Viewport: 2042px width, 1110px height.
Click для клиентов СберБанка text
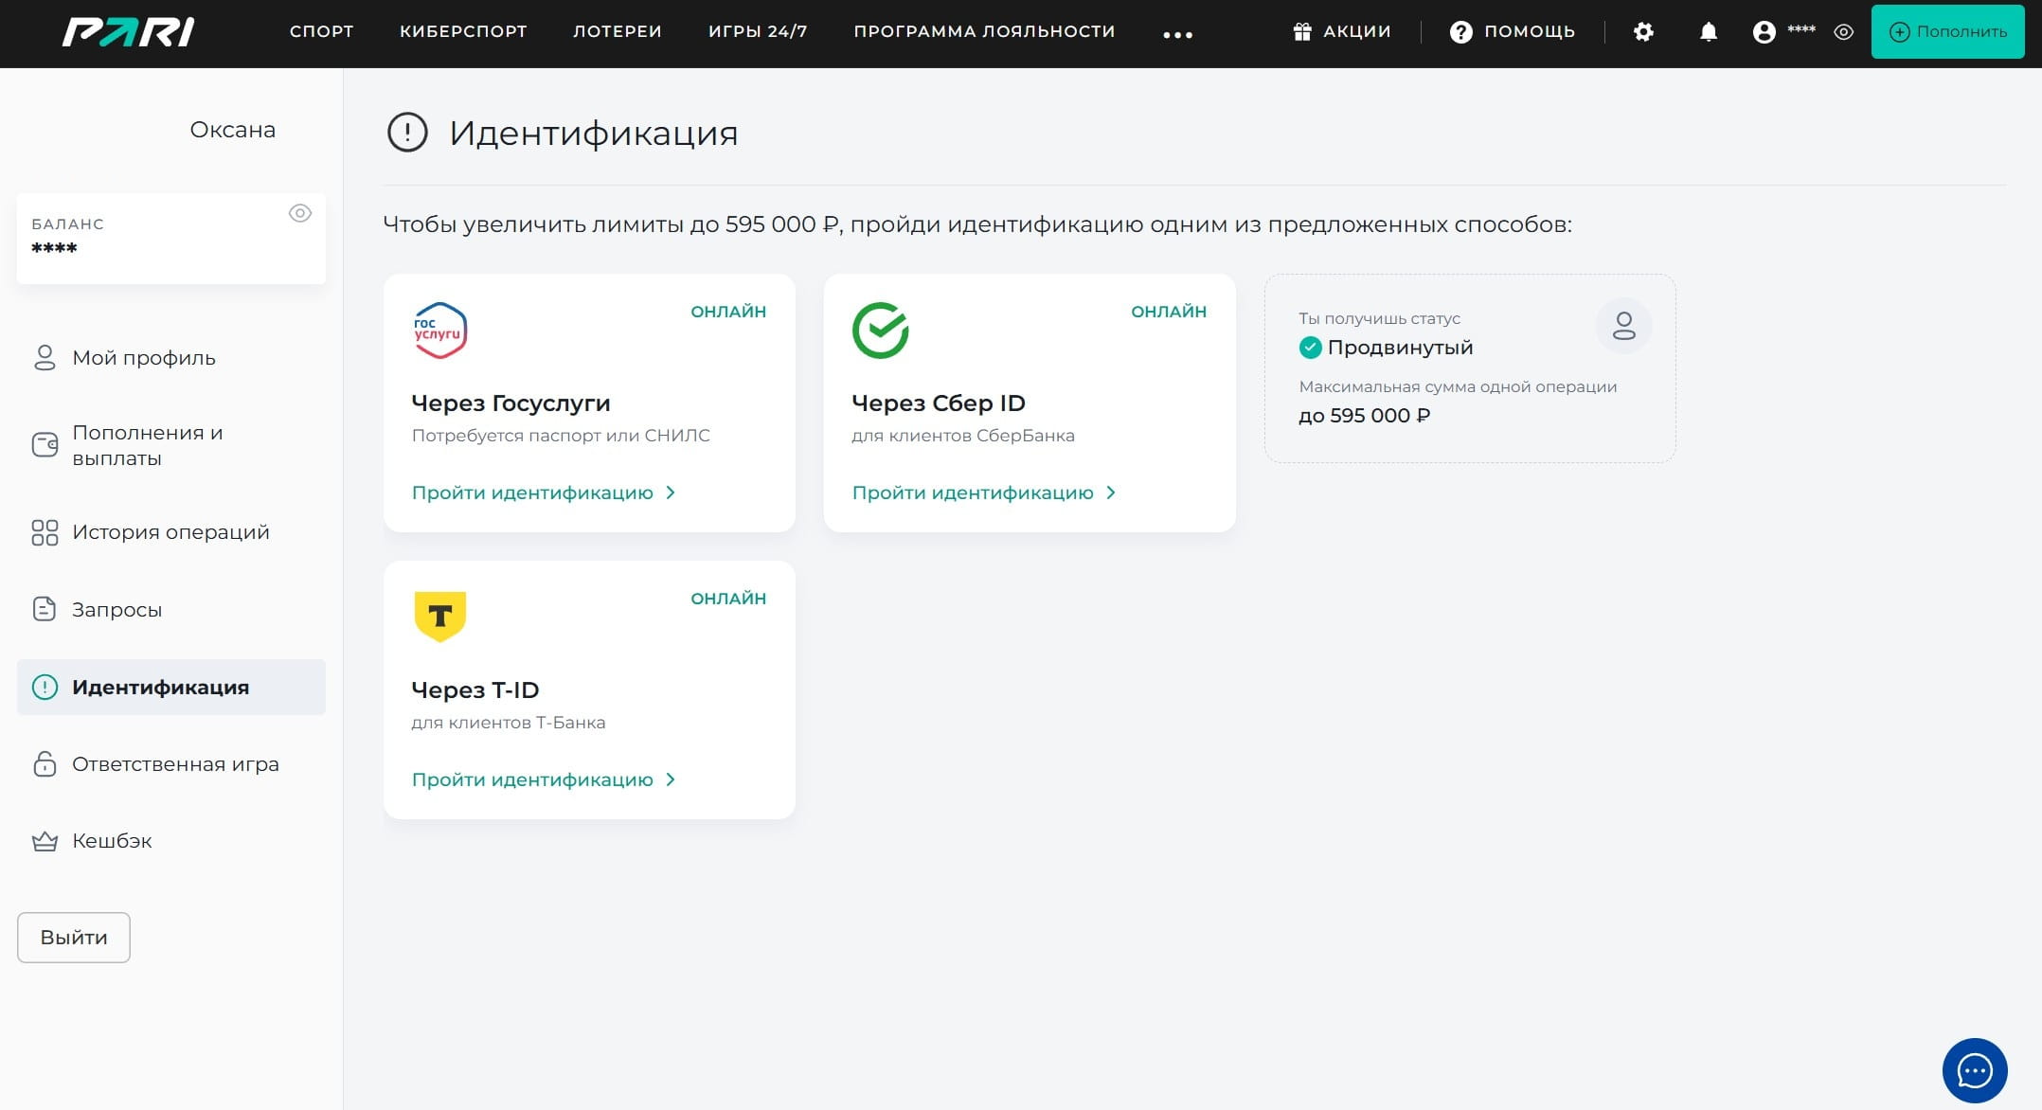(x=963, y=436)
